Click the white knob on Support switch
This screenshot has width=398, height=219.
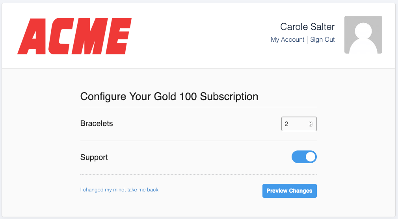[311, 157]
